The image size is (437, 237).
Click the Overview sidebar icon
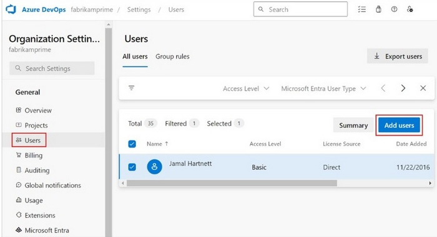[19, 110]
